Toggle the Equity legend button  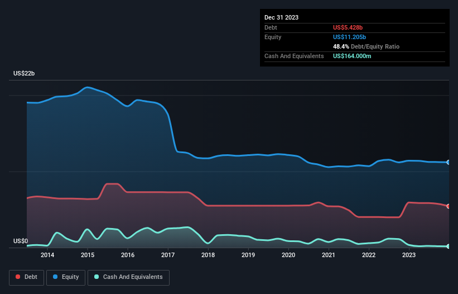click(66, 277)
